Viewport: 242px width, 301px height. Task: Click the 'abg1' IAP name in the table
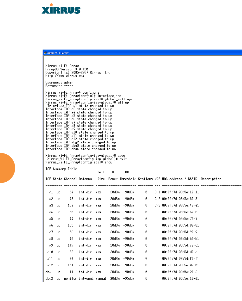point(49,272)
